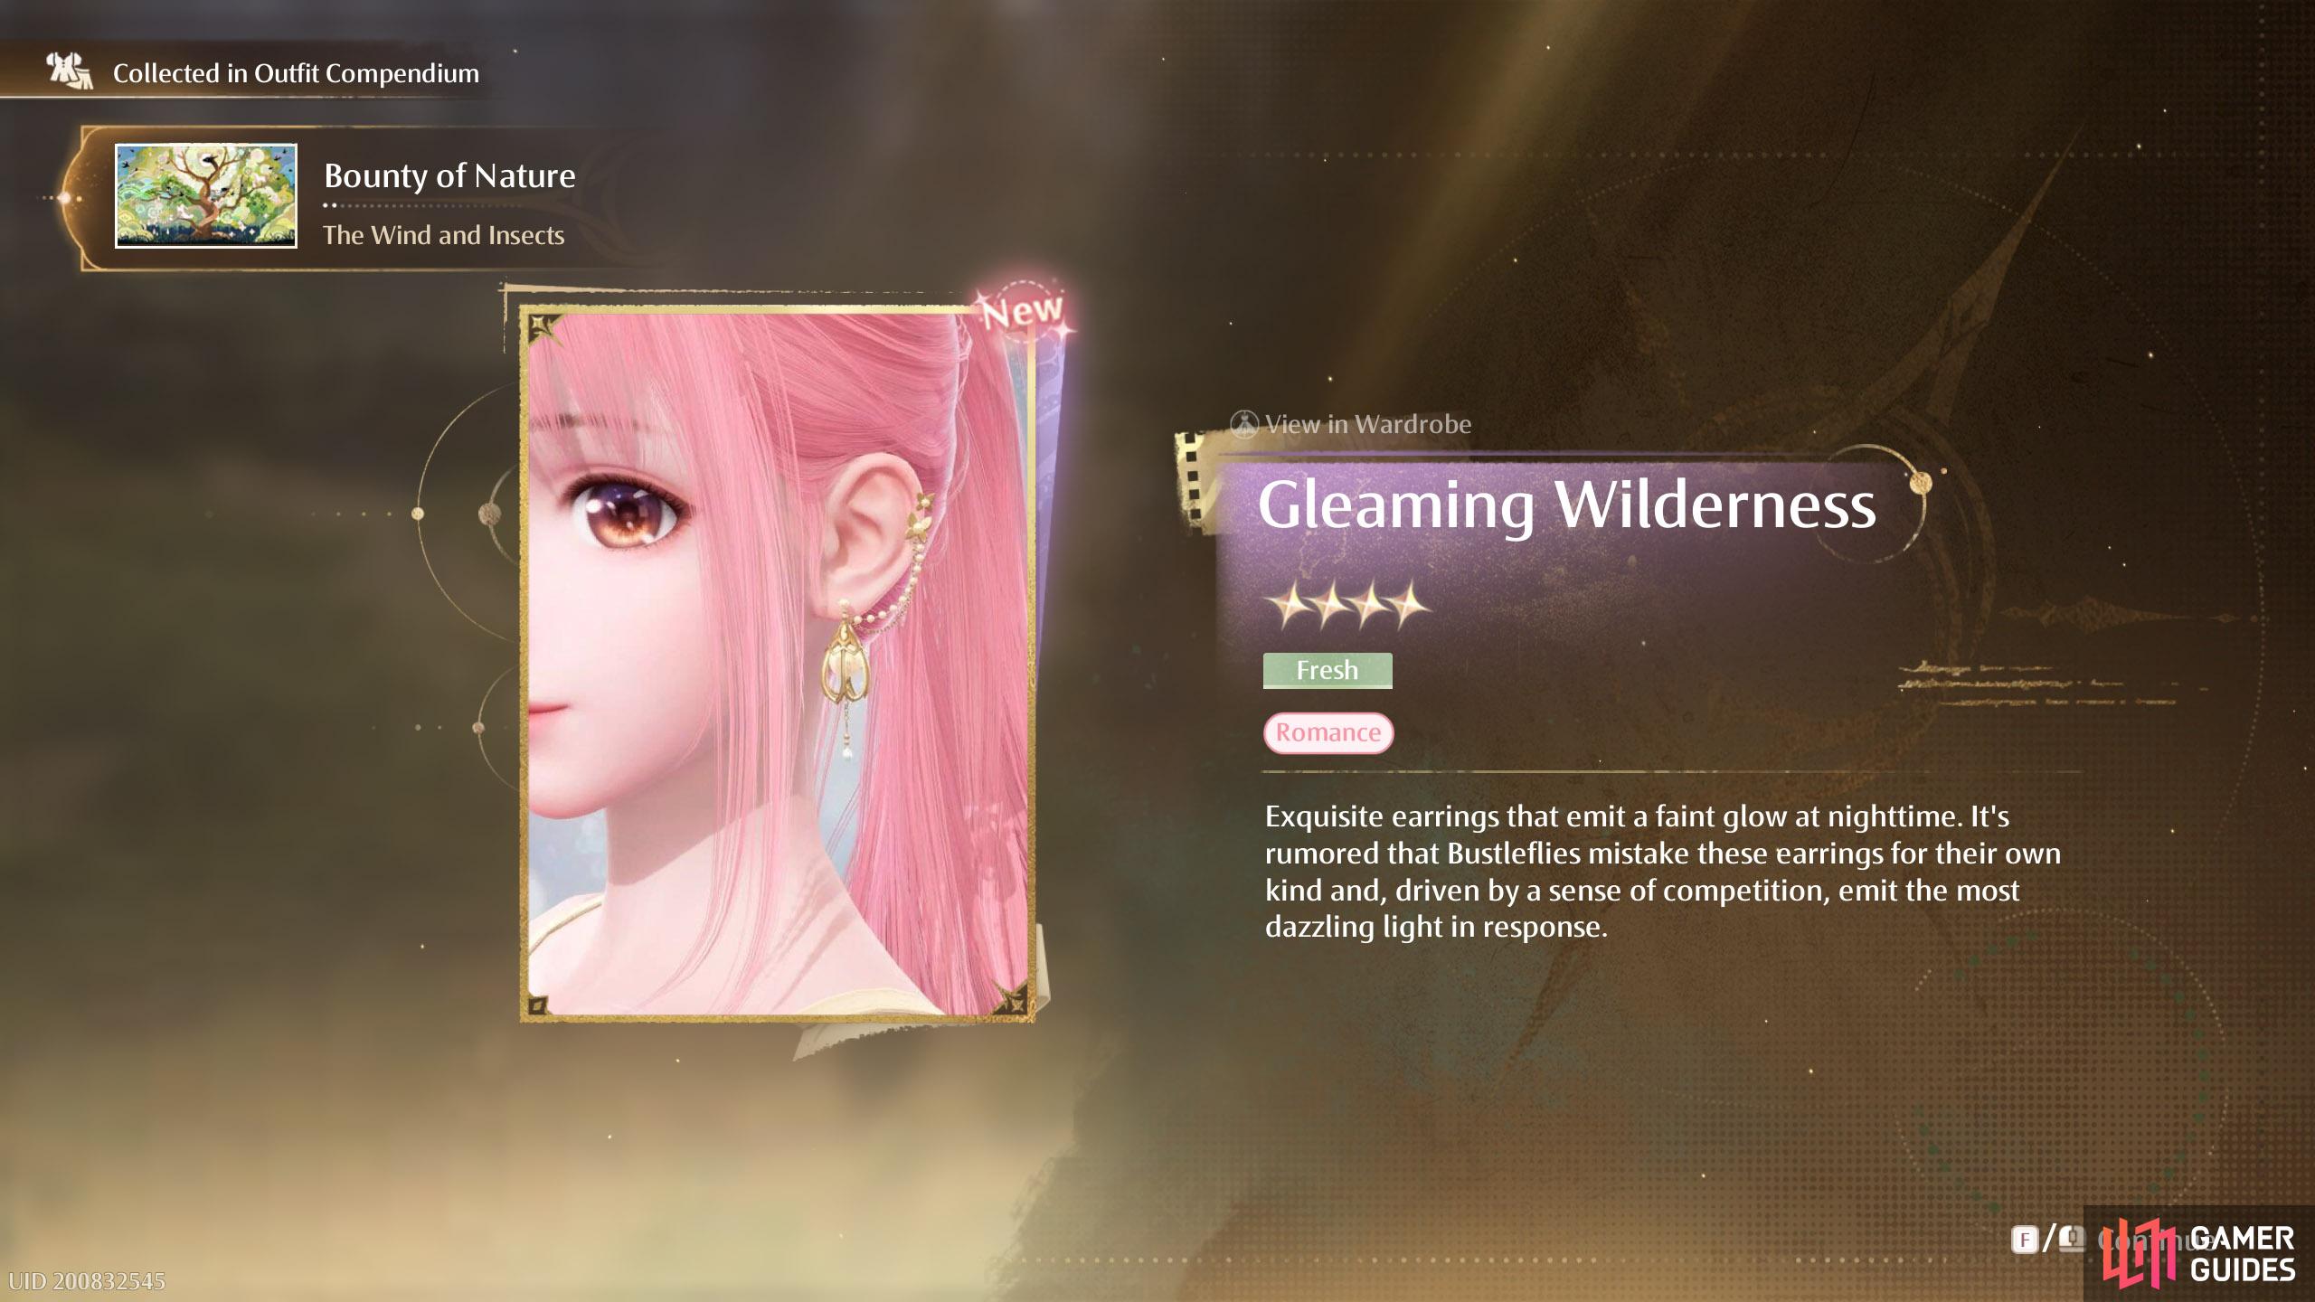Click The Wind and Insects subtitle
This screenshot has width=2315, height=1302.
coord(444,235)
